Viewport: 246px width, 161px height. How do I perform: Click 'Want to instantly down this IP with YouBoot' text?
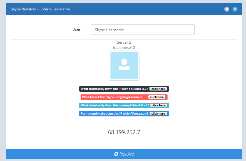pos(114,89)
